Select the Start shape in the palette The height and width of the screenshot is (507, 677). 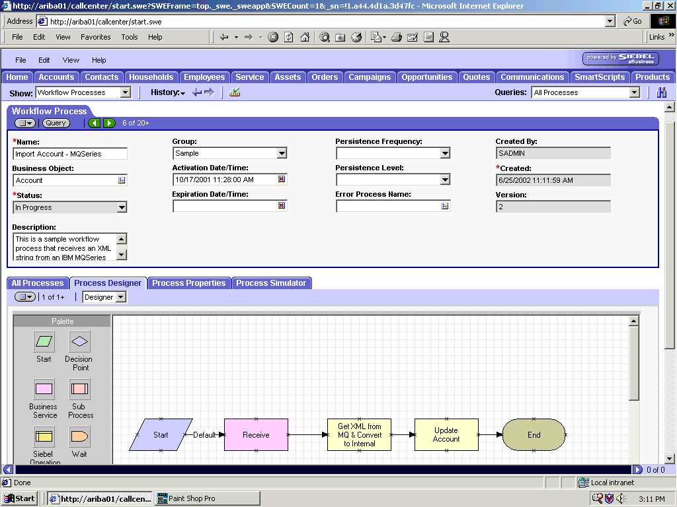tap(43, 342)
